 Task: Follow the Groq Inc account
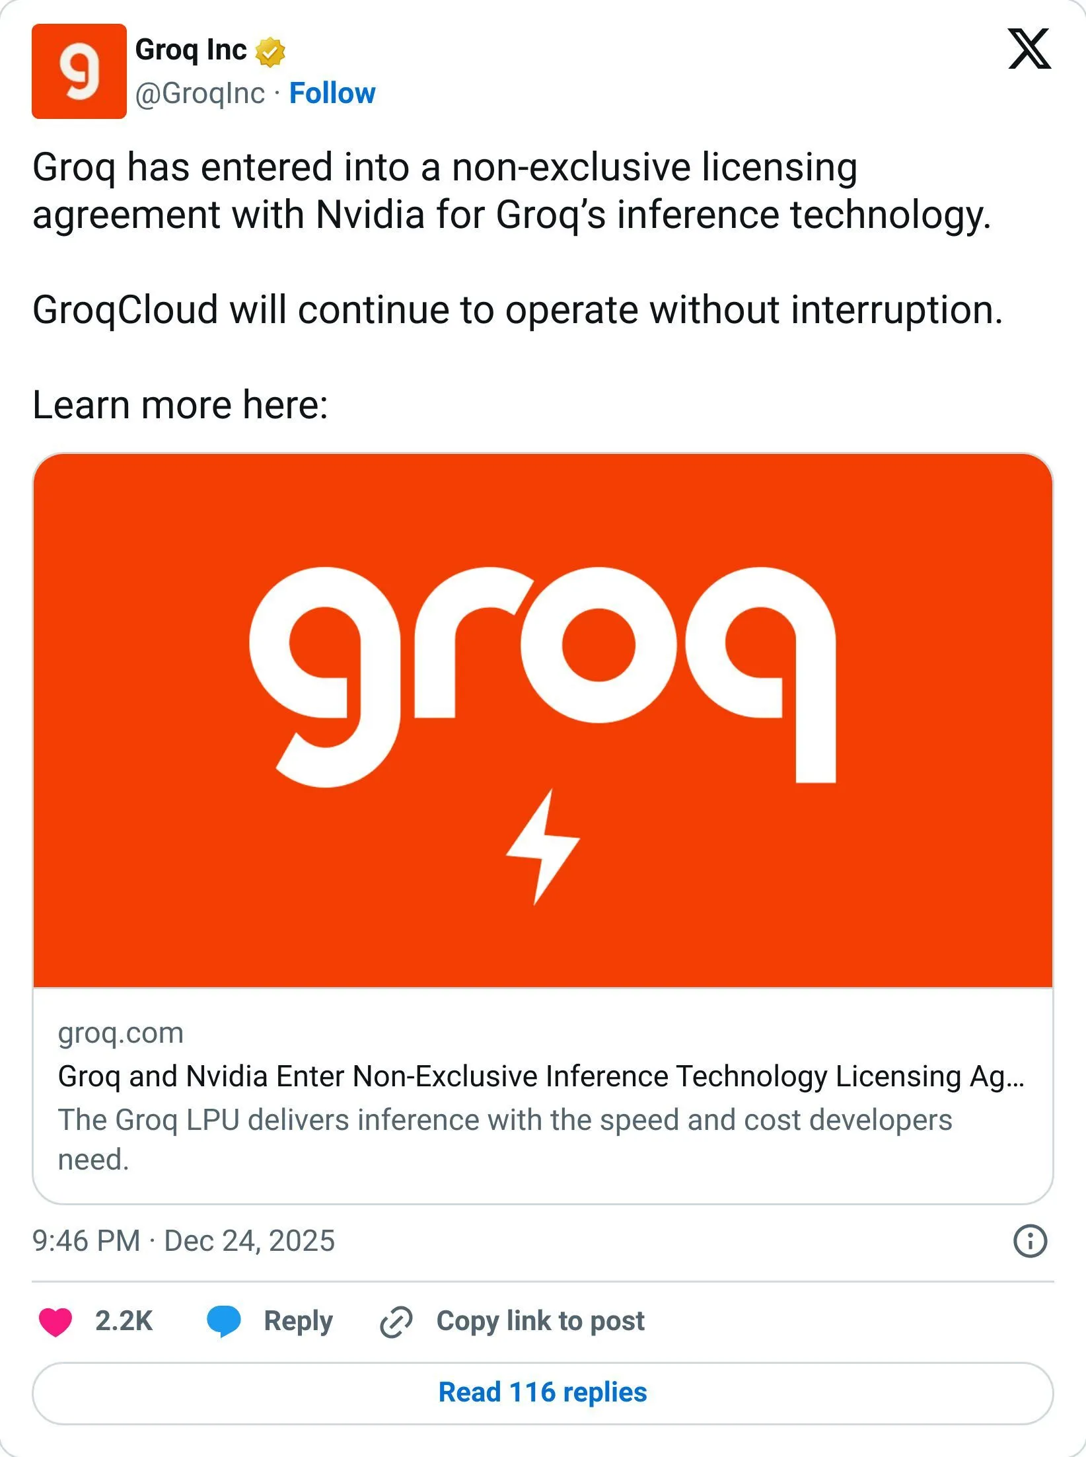[332, 94]
